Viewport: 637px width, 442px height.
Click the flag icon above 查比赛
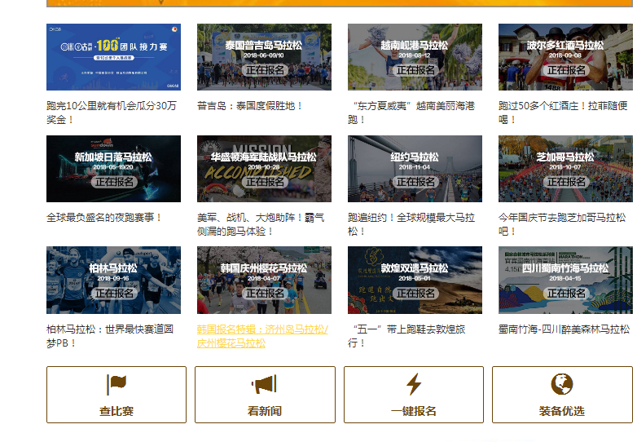click(116, 385)
